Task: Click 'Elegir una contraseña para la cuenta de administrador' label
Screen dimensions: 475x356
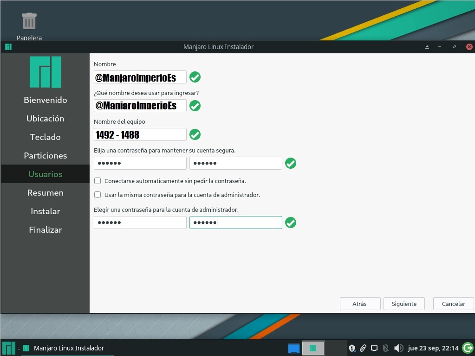Action: [166, 210]
